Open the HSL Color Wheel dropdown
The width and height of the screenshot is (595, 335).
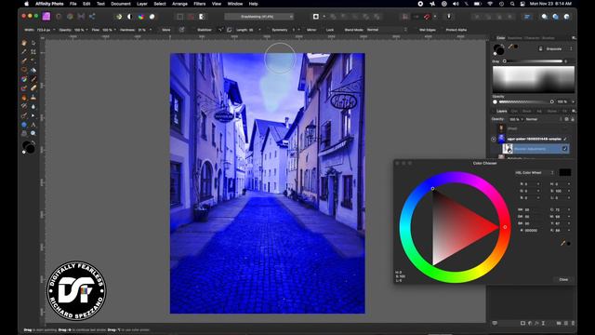[x=535, y=172]
